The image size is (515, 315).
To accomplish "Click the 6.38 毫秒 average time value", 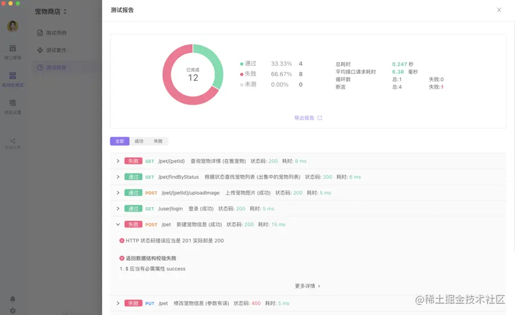I will tap(404, 72).
